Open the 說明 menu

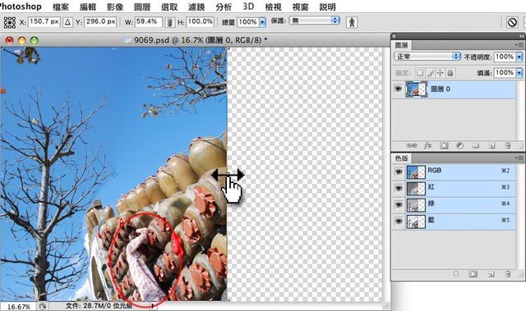point(327,7)
